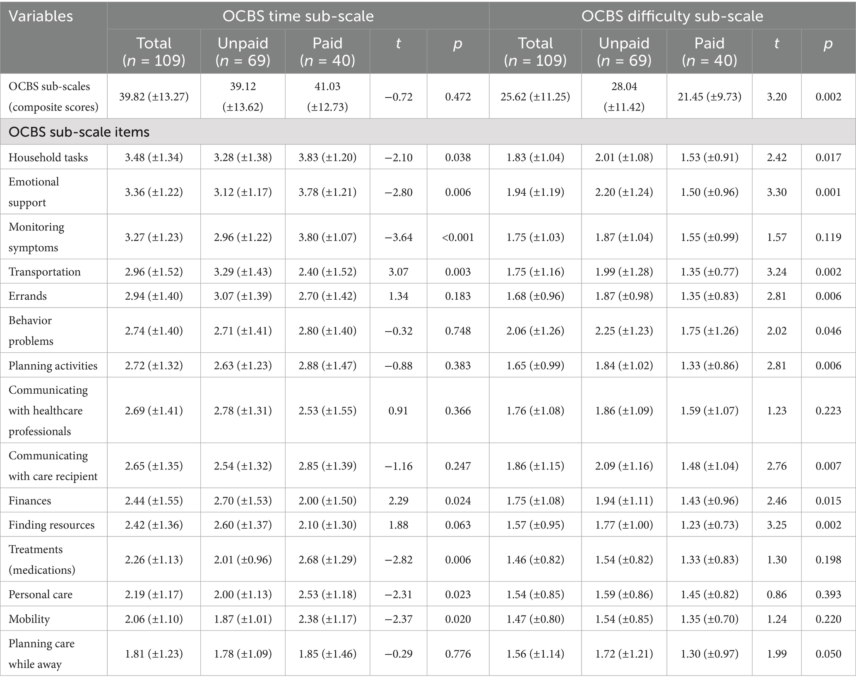Screen dimensions: 856x683
Task: Click Planning care while away difficulty p "0.050"
Action: (828, 653)
